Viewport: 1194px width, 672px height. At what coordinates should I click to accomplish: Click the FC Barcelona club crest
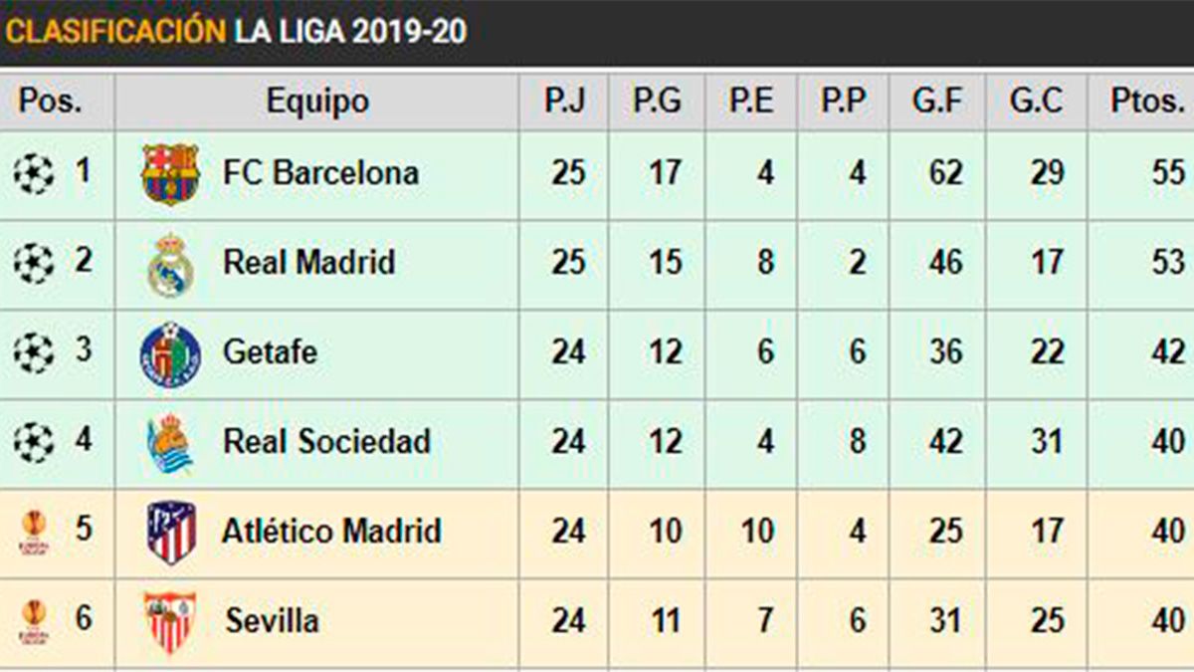coord(170,174)
